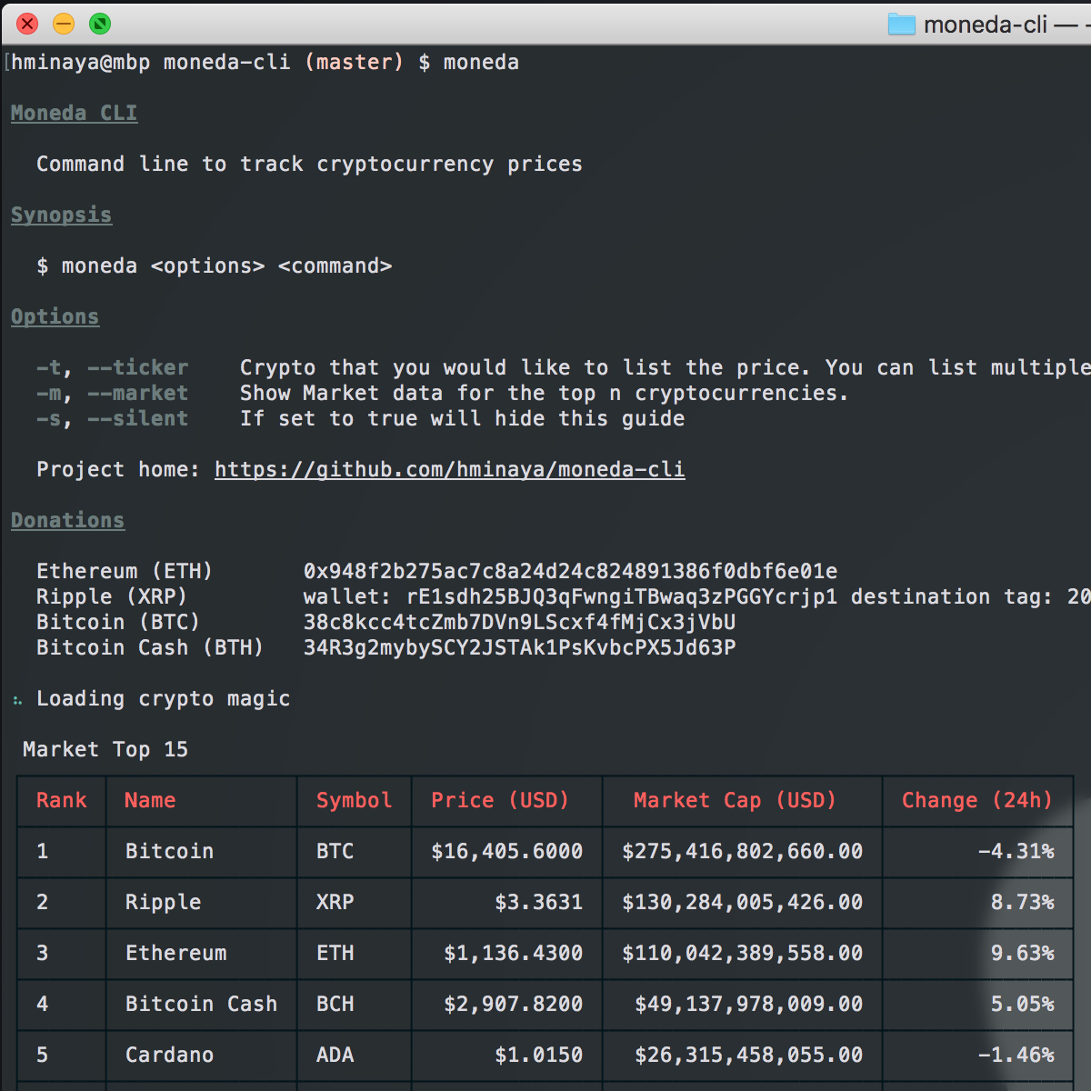Click the 'hminaya@mbp moneda-cli (master) $ moneda' prompt line
The height and width of the screenshot is (1091, 1091).
pos(265,62)
